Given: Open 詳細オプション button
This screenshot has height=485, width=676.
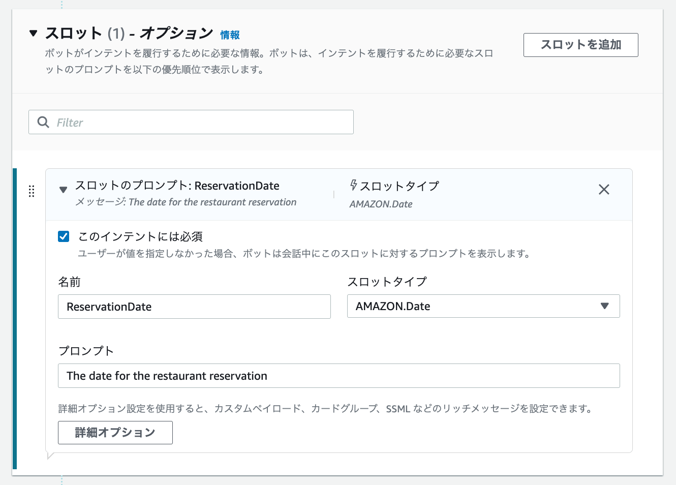Looking at the screenshot, I should click(115, 433).
